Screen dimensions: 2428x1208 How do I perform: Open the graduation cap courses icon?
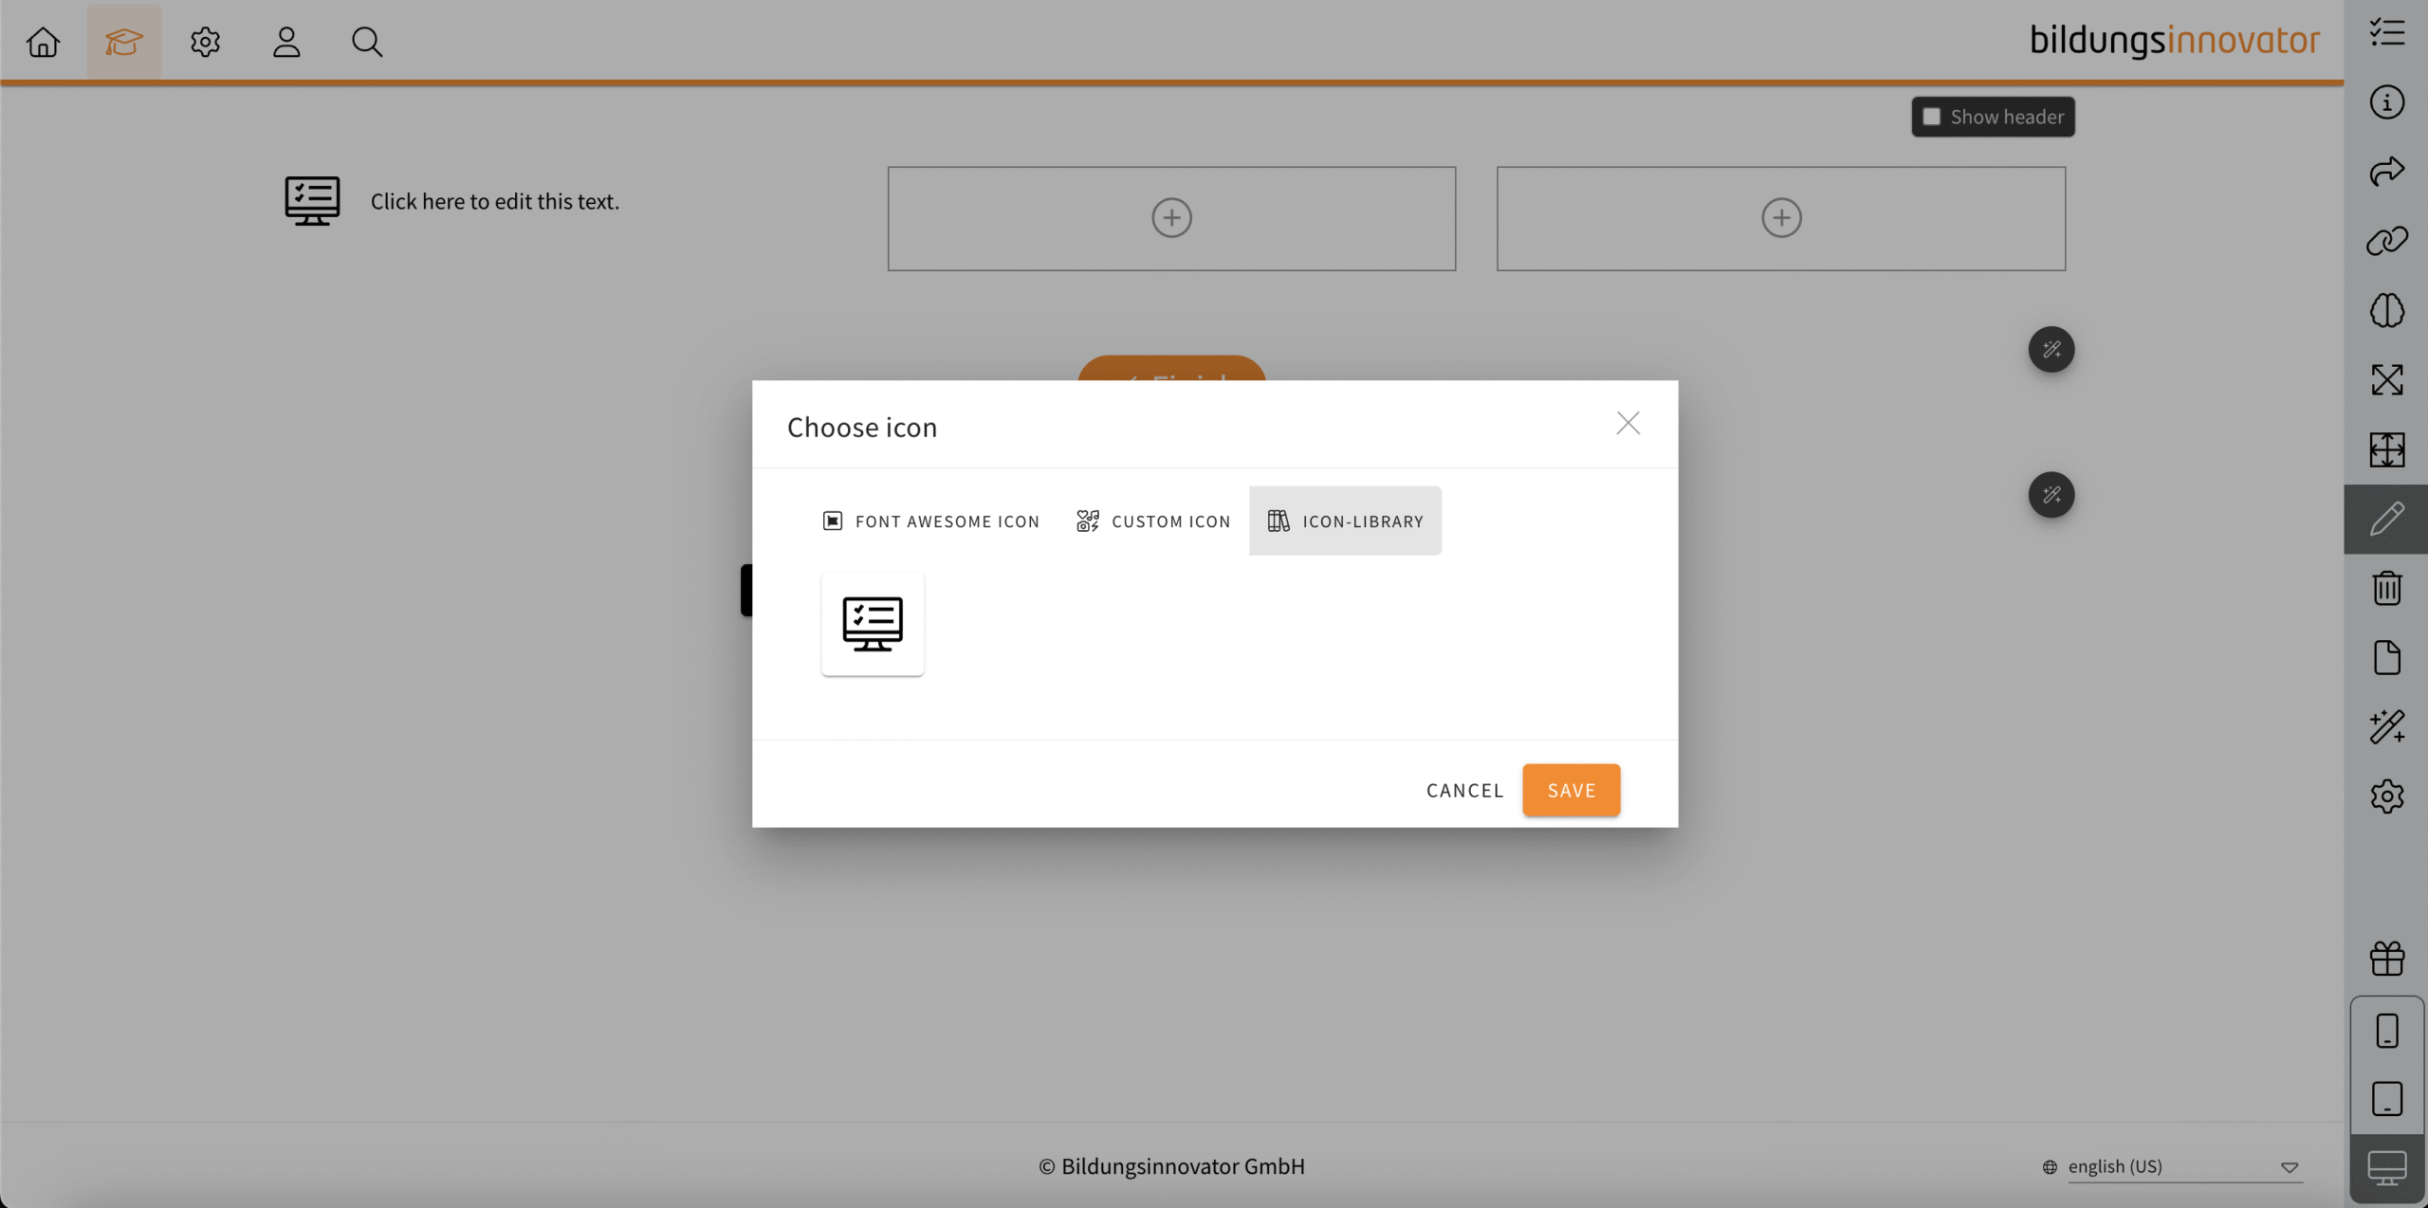(x=124, y=42)
